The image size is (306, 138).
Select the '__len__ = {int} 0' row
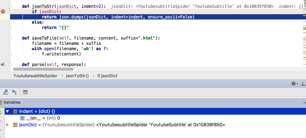(155, 118)
